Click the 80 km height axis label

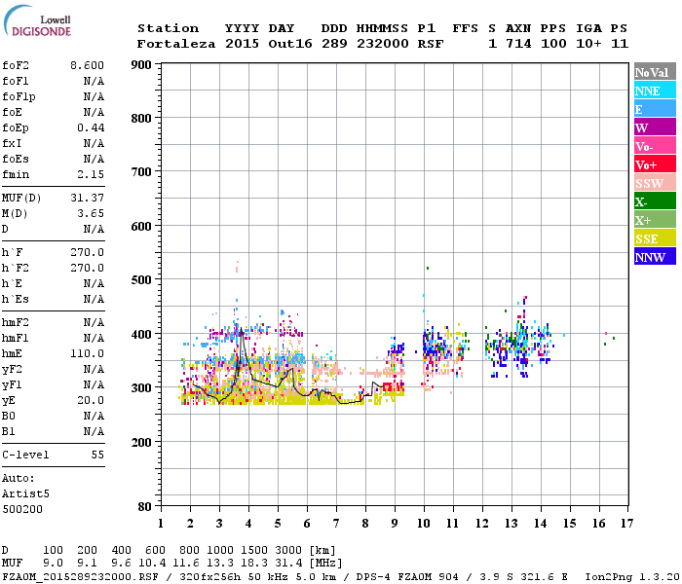pos(145,507)
